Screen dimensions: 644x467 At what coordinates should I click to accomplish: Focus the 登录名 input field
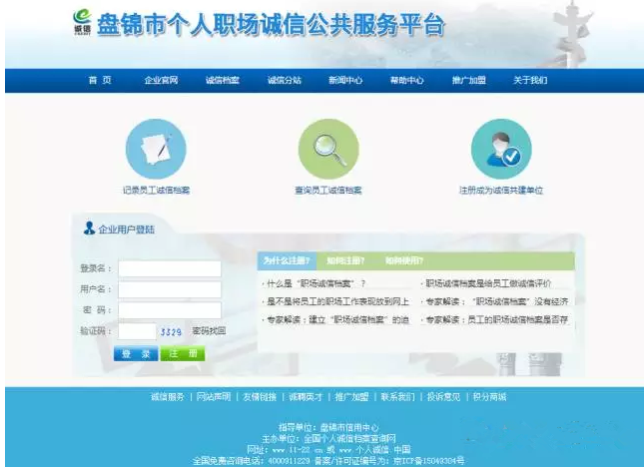pos(170,268)
